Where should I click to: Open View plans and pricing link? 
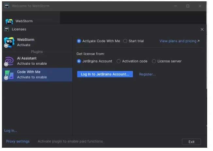tap(179, 41)
